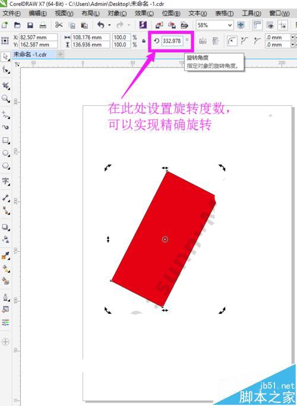
Task: Open the 效果(C) menu
Action: click(144, 13)
